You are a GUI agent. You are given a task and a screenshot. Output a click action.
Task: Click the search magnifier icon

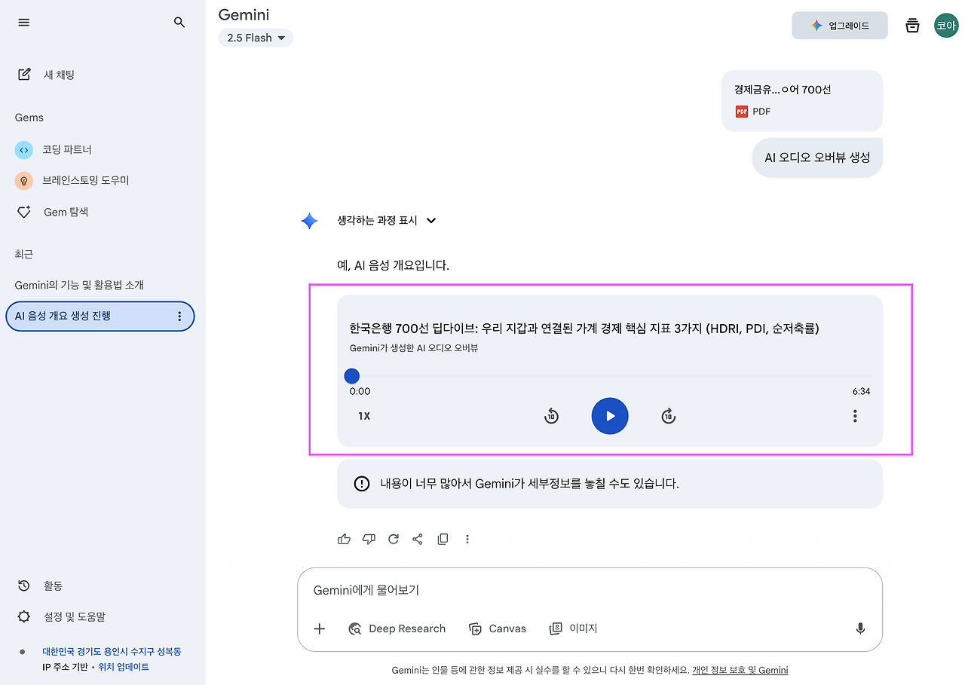pyautogui.click(x=179, y=23)
